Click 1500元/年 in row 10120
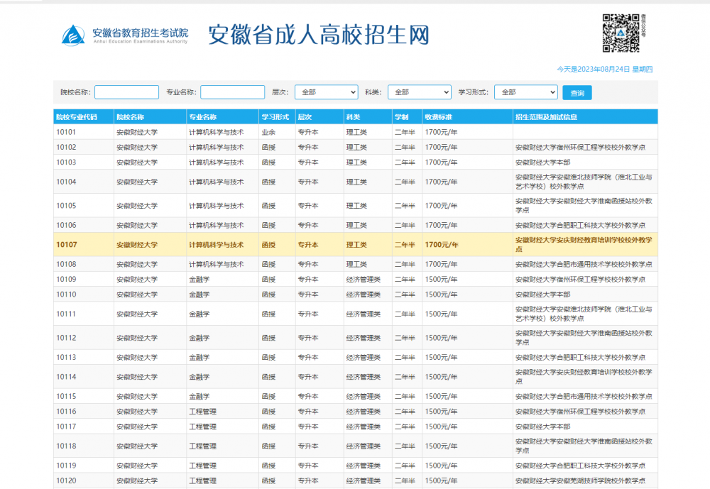The image size is (710, 489). pos(441,480)
